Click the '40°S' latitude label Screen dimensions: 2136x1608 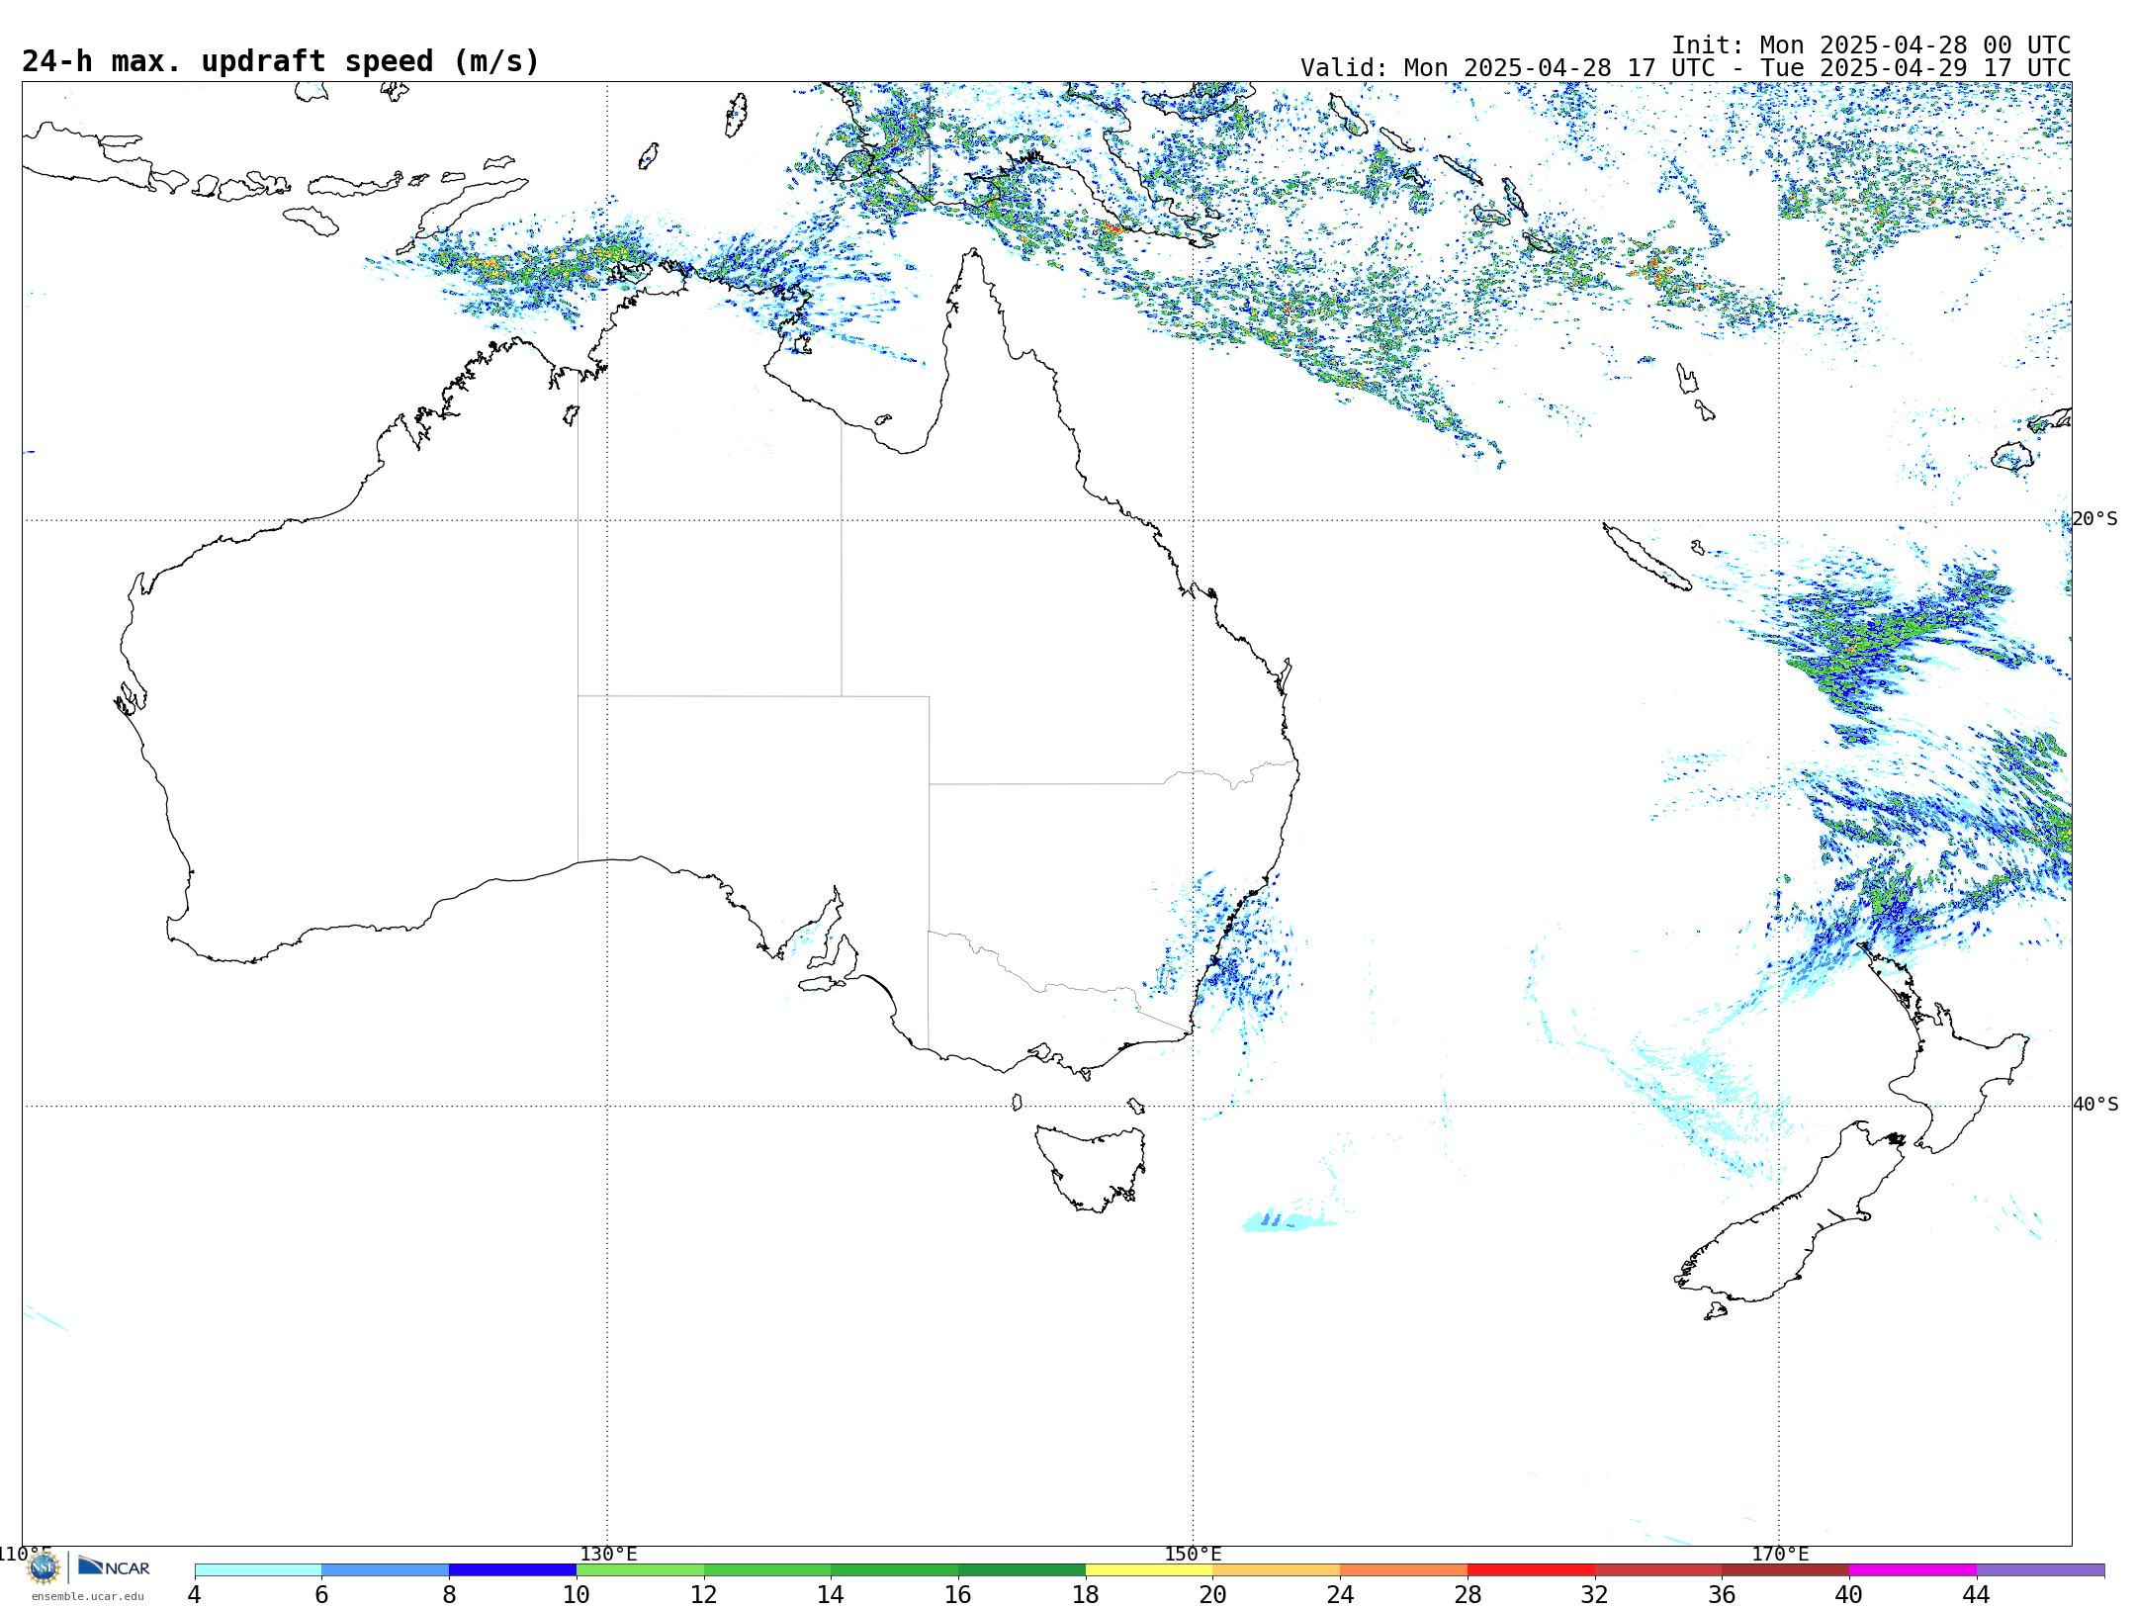click(x=2095, y=1105)
